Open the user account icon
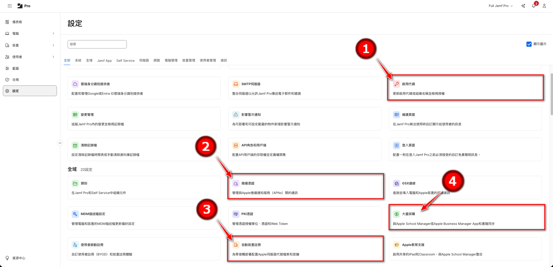Screen dimensions: 553x267 point(544,6)
